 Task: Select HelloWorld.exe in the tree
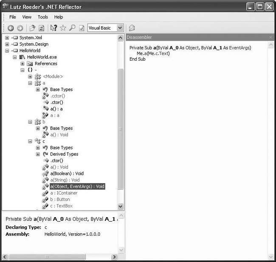click(42, 57)
